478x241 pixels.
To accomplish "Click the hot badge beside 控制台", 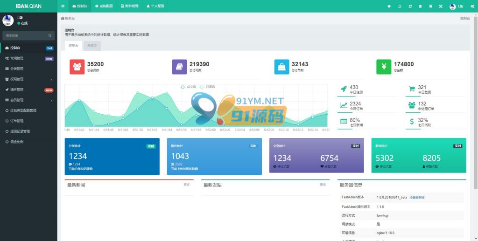I will coord(49,48).
